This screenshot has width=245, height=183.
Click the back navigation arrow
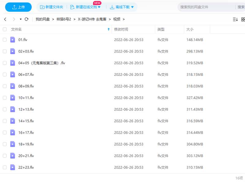[5, 19]
